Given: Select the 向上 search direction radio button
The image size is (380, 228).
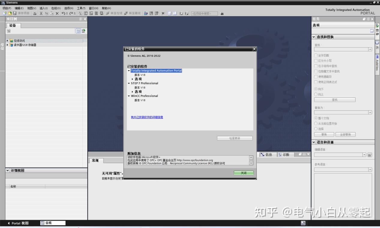Looking at the screenshot, I should tap(315, 95).
